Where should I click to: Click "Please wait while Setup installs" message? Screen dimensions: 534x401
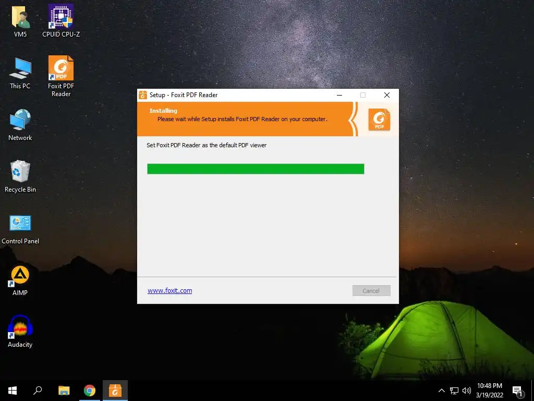point(242,119)
